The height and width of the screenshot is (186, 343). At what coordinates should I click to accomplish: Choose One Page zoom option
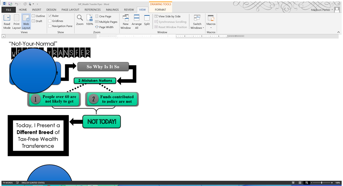tap(103, 16)
